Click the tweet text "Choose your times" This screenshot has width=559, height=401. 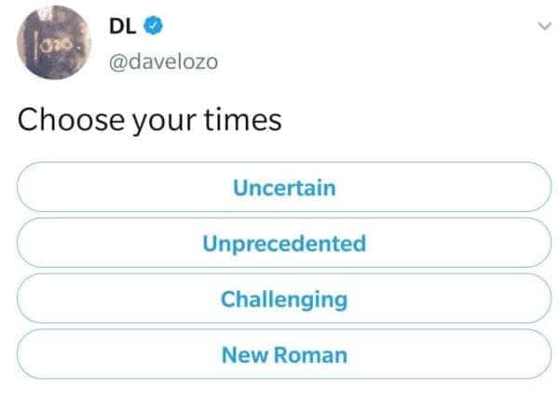pyautogui.click(x=149, y=120)
